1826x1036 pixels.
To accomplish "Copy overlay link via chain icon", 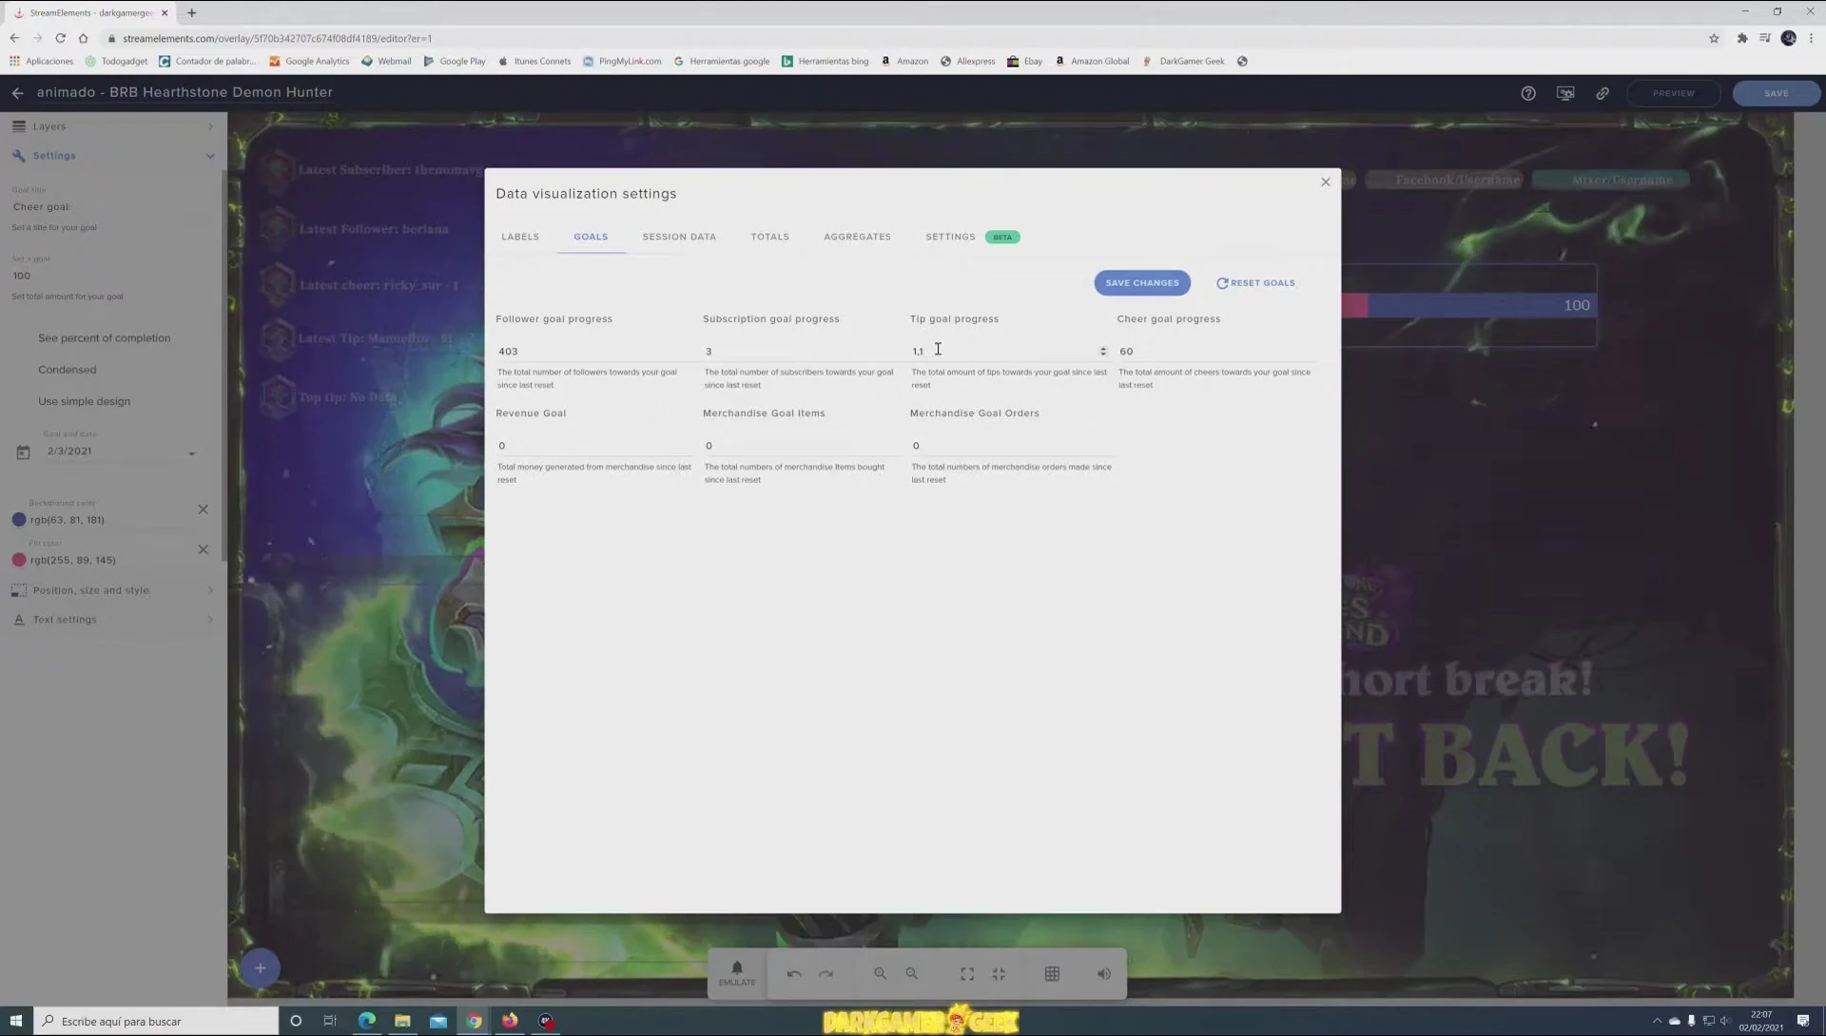I will coord(1603,93).
